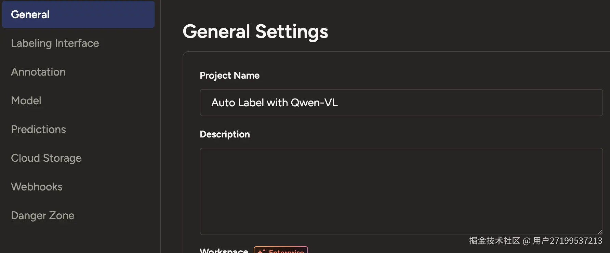Click the General Settings heading

[x=255, y=31]
